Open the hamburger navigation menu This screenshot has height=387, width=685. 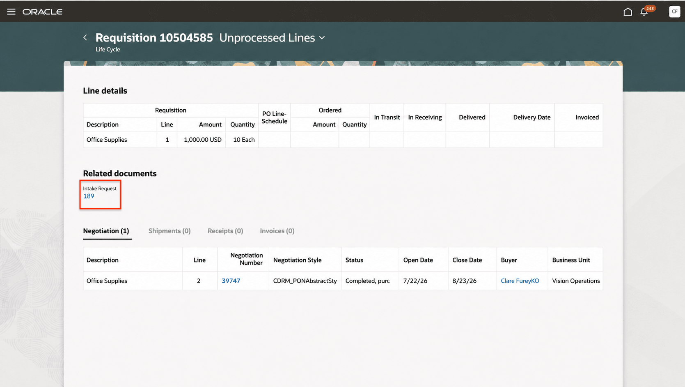pyautogui.click(x=11, y=12)
